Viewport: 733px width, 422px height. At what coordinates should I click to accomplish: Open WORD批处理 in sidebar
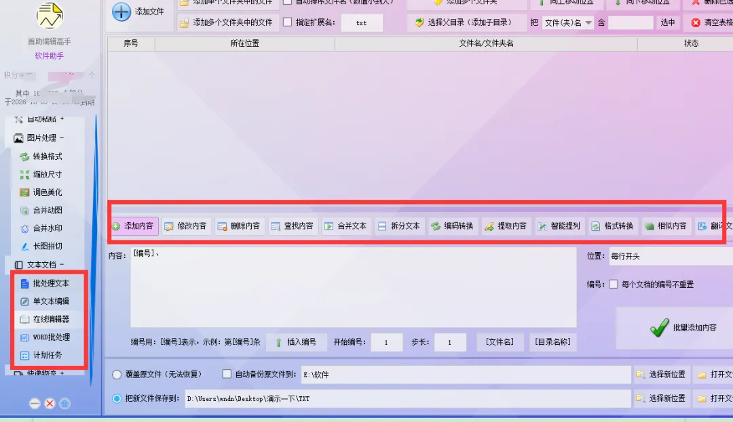click(44, 337)
